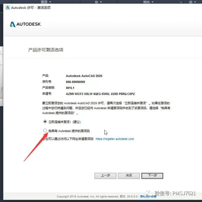Click the copyright 2018 Autodesk text
202x202 pixels.
87,196
